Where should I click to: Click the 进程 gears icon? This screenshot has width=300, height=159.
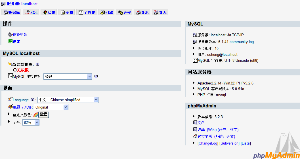point(121,12)
